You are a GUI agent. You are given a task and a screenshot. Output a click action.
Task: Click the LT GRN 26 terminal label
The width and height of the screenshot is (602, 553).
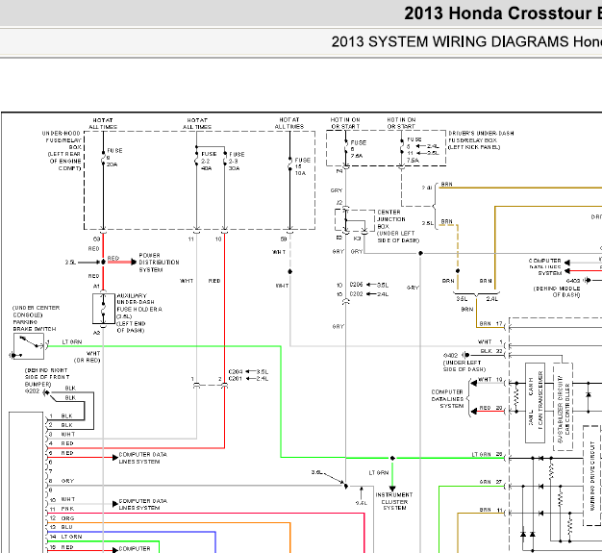[x=487, y=454]
